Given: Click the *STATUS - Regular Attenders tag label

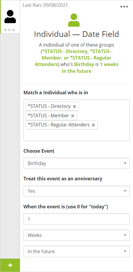Looking at the screenshot, I should click(59, 125).
